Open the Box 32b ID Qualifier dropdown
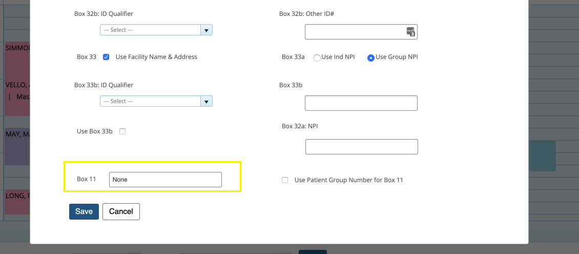This screenshot has width=579, height=254. (x=156, y=30)
